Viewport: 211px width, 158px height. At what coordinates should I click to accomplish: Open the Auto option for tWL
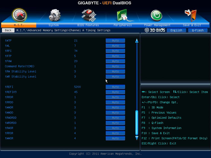115,46
